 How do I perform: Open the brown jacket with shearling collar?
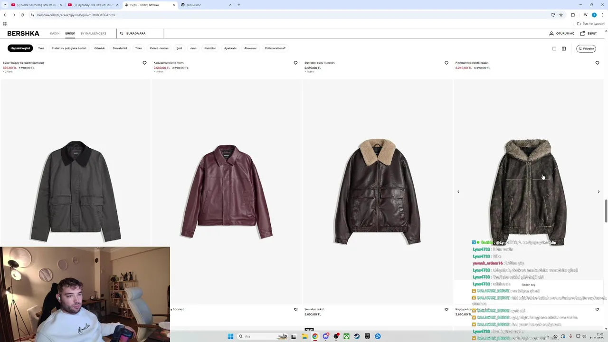pyautogui.click(x=377, y=191)
